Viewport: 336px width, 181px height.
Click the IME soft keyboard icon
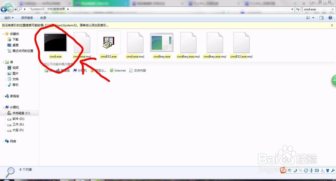tap(317, 171)
